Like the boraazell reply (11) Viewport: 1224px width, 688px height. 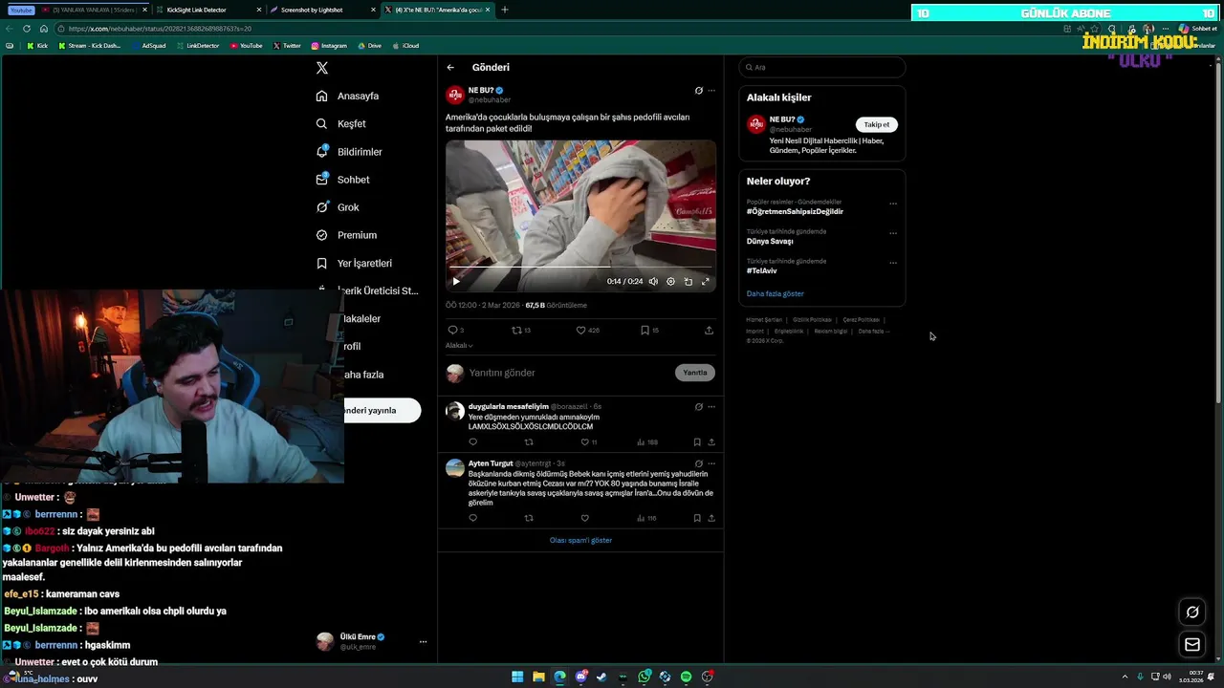point(588,442)
